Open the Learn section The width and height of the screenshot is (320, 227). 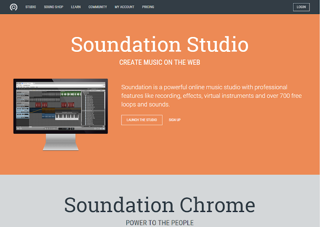[x=75, y=7]
